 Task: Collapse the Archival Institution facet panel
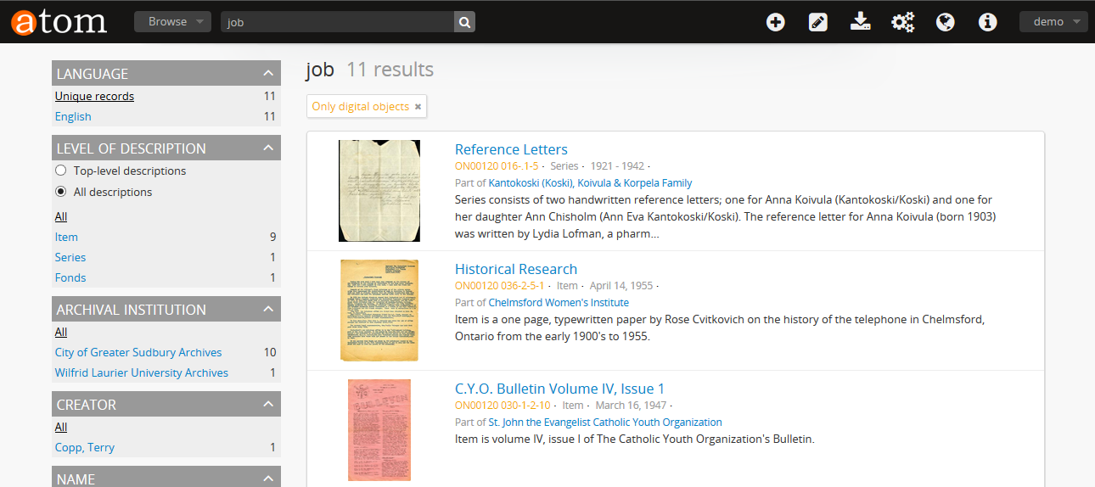coord(267,310)
